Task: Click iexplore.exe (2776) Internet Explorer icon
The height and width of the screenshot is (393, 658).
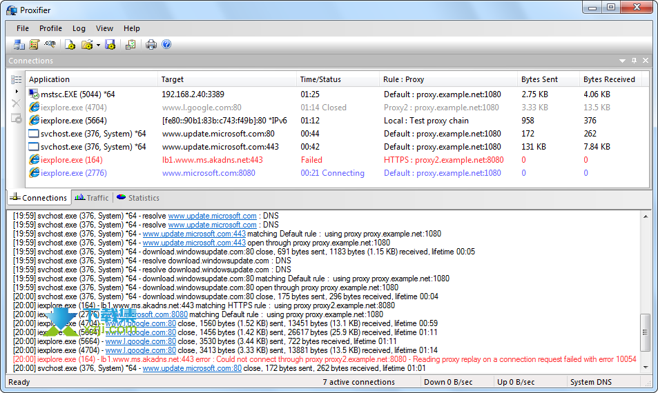Action: pyautogui.click(x=34, y=172)
